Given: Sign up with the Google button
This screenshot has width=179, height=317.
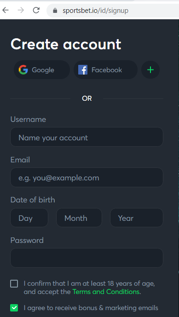Looking at the screenshot, I should pos(42,70).
